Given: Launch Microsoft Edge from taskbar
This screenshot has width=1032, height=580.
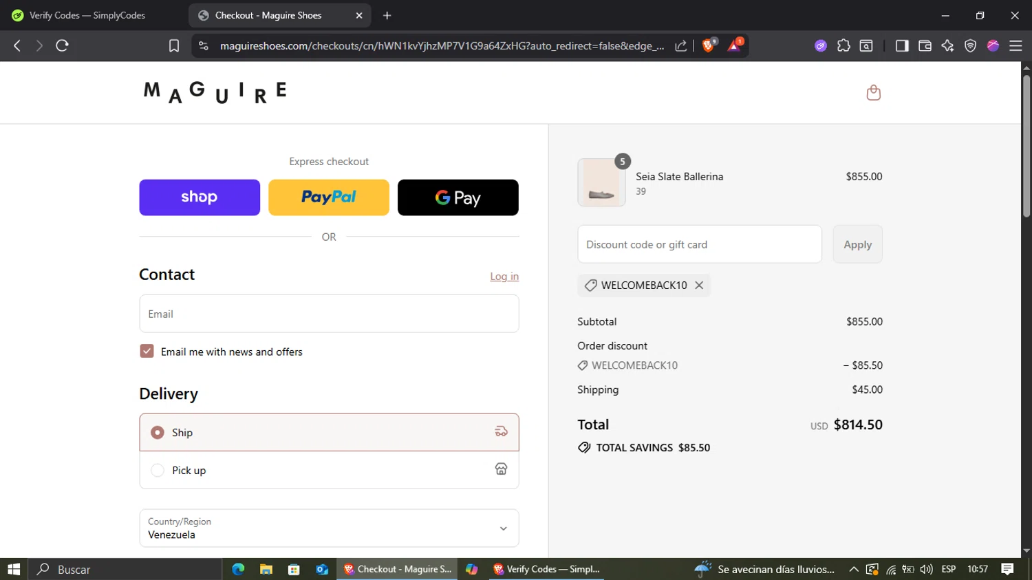Looking at the screenshot, I should coord(238,569).
